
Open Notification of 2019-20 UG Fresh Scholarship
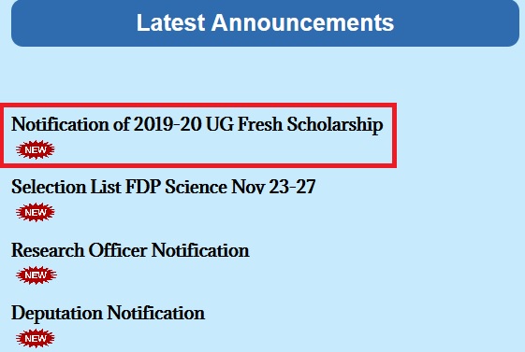pos(197,124)
